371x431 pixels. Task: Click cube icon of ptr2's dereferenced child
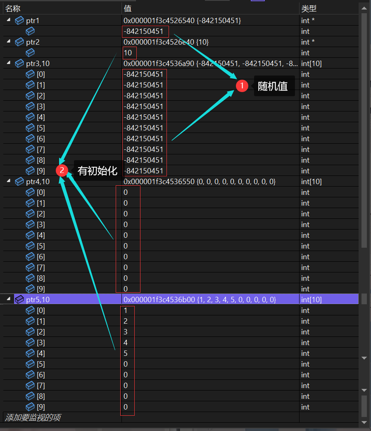pos(30,52)
